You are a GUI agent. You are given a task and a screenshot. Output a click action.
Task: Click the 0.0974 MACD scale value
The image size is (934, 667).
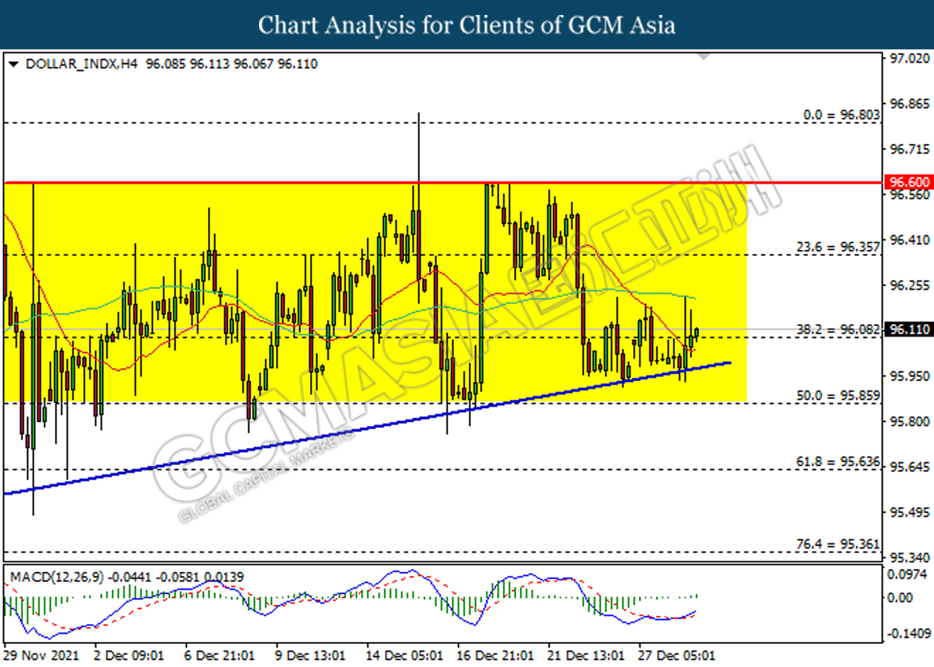[908, 574]
